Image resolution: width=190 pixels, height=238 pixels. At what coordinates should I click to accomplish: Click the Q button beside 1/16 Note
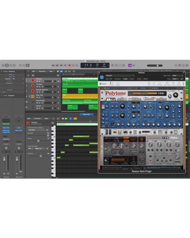47,130
